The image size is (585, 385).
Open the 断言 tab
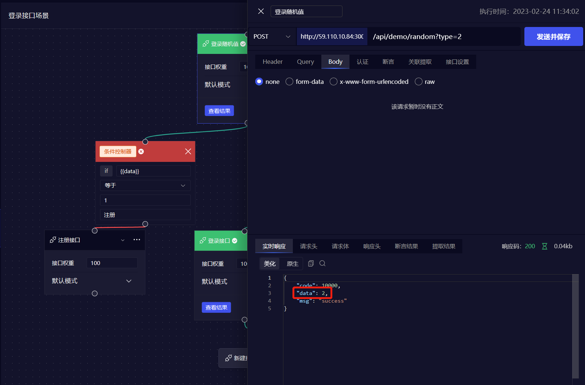pos(388,62)
